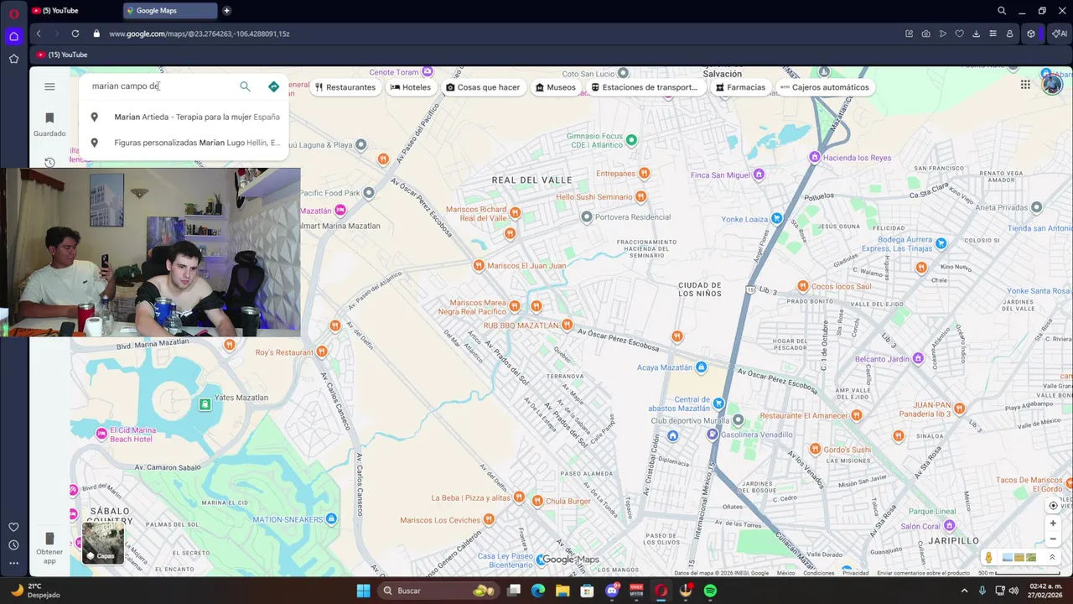Click the Opera tab search magnifier

pos(1002,11)
